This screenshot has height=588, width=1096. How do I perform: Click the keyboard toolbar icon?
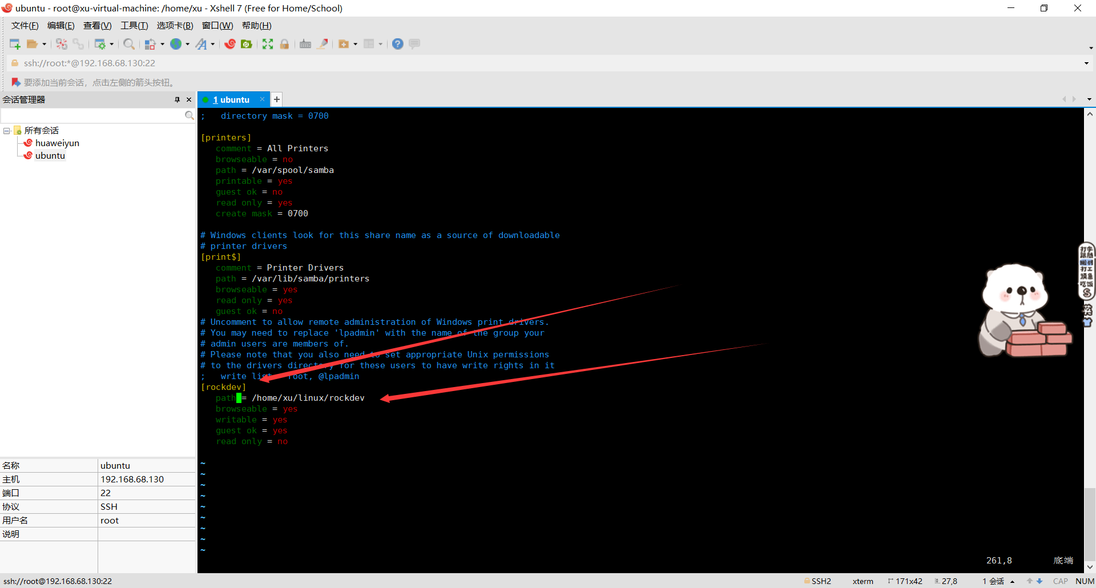305,44
